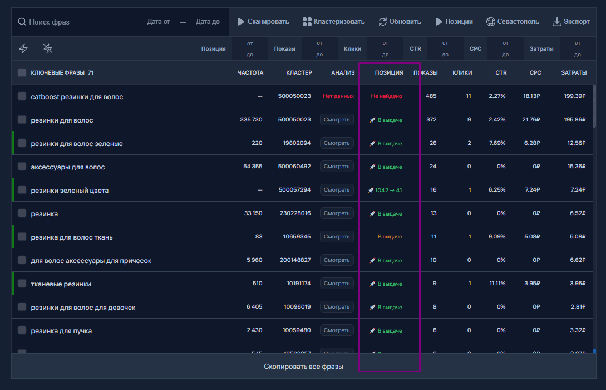Click the Обновить refresh icon
The image size is (606, 390).
(x=383, y=22)
